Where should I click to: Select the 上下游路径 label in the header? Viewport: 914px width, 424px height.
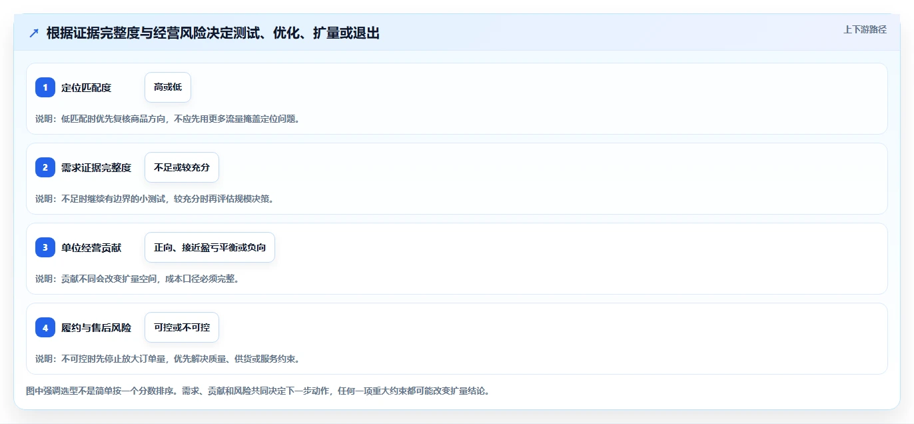pyautogui.click(x=865, y=29)
